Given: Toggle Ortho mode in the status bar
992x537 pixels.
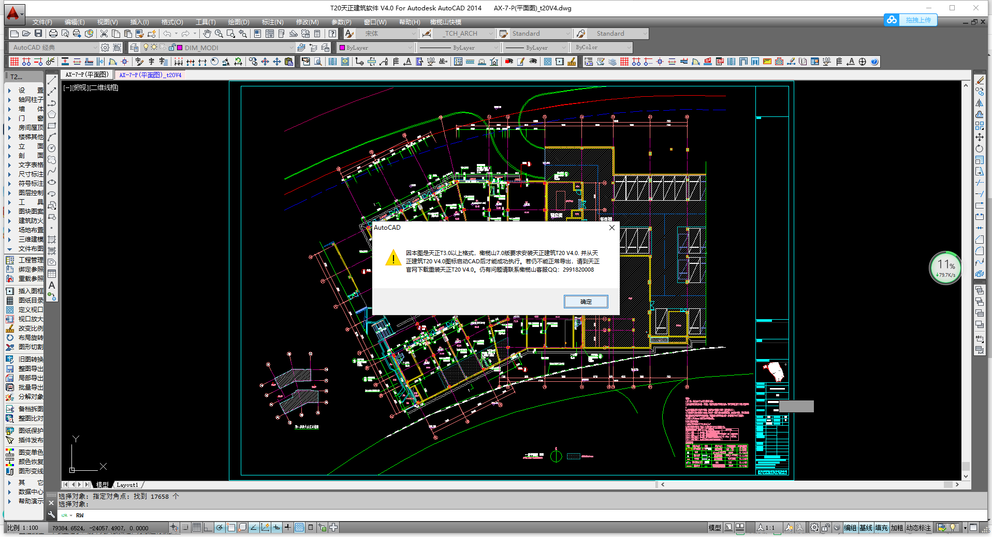Looking at the screenshot, I should click(208, 527).
